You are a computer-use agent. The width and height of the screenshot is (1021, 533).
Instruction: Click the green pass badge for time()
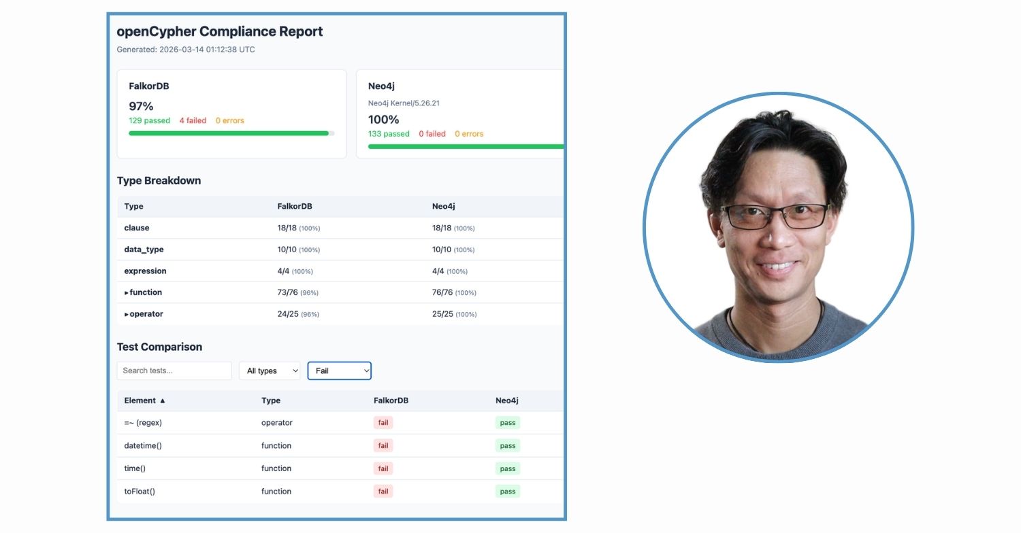[507, 468]
